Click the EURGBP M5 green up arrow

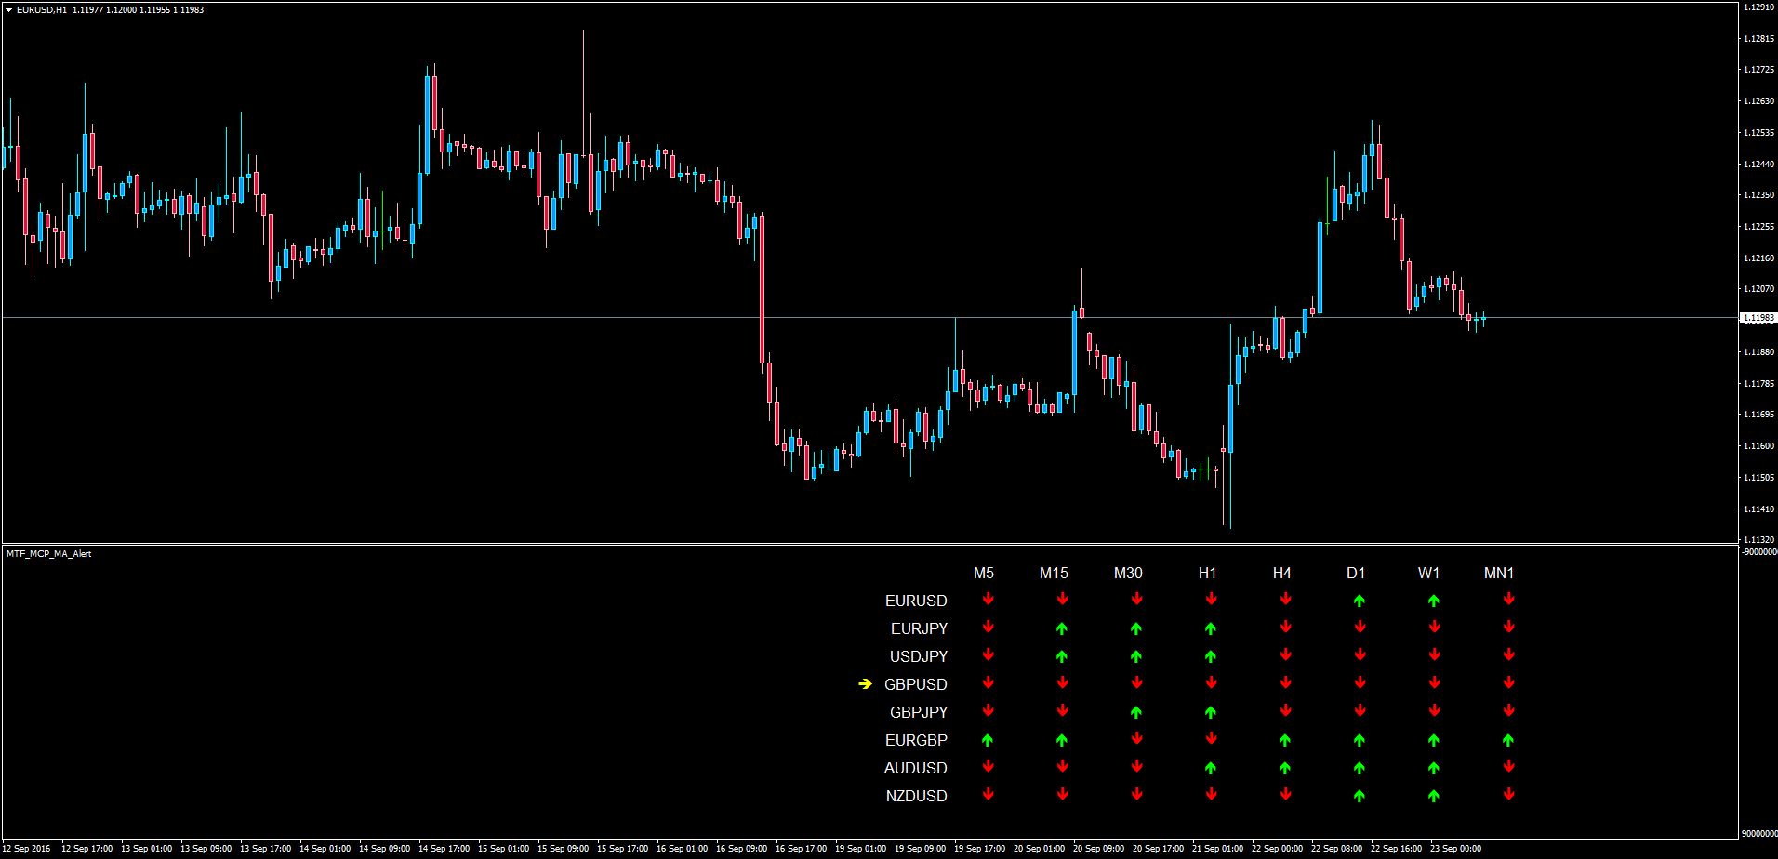[987, 740]
